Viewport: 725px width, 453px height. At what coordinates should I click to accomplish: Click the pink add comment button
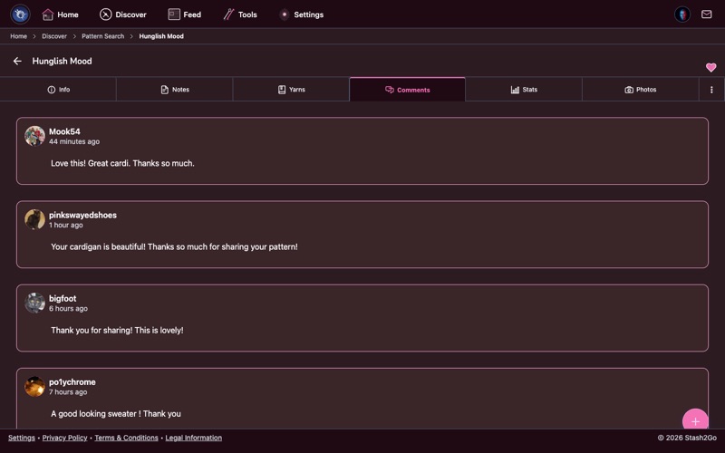click(695, 420)
